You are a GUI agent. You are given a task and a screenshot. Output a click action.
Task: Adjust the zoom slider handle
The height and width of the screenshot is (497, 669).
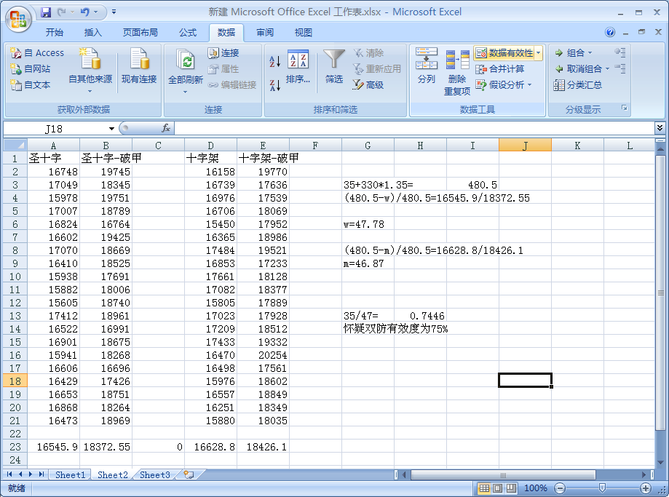603,488
